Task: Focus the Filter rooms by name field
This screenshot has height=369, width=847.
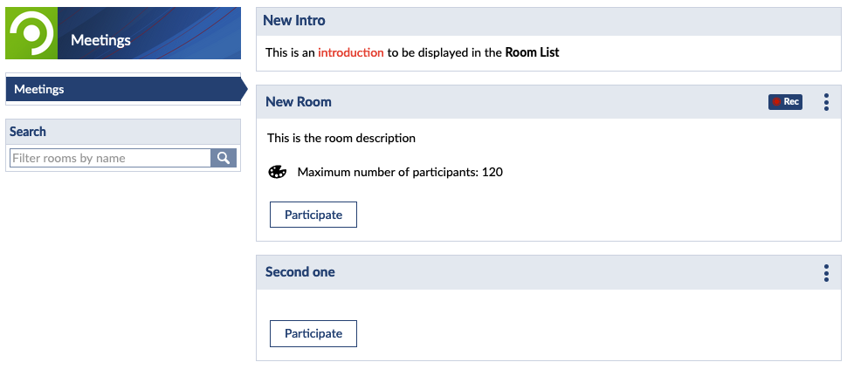Action: [110, 158]
